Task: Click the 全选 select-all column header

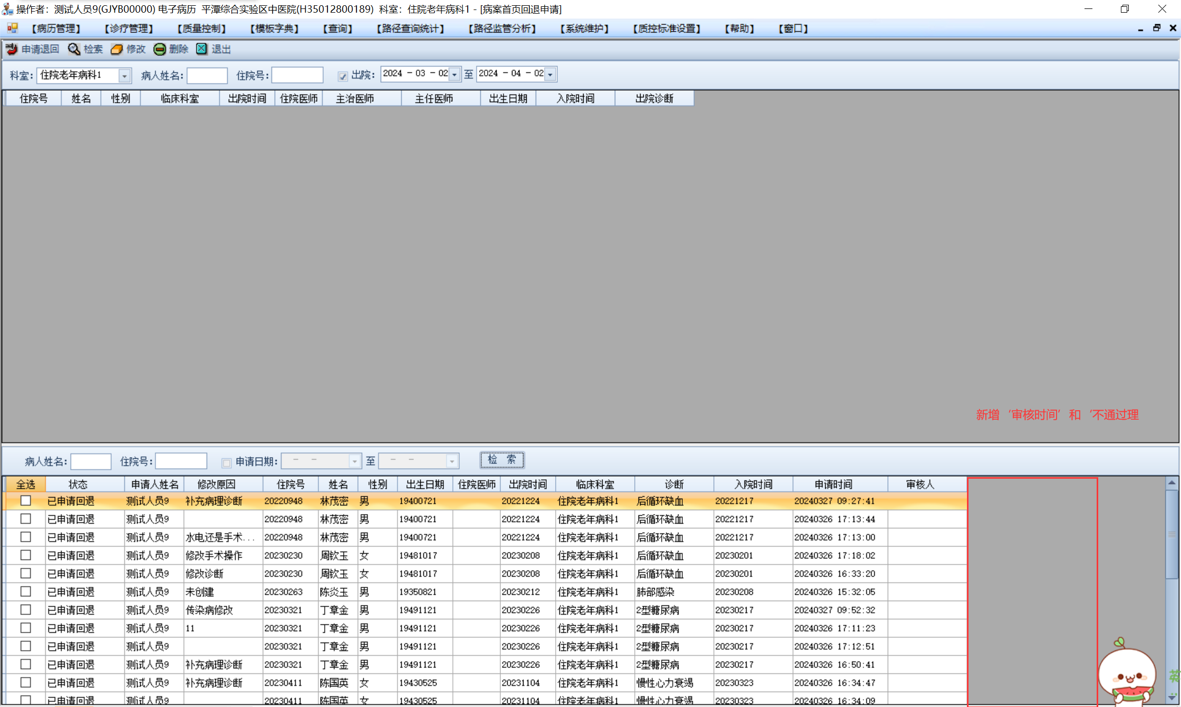Action: (x=25, y=484)
